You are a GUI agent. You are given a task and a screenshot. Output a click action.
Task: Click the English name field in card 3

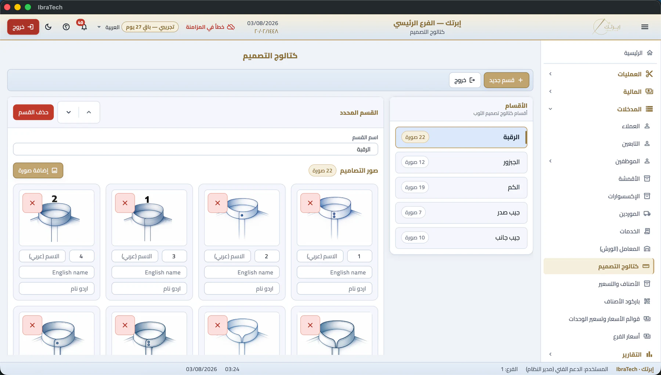[x=149, y=272]
